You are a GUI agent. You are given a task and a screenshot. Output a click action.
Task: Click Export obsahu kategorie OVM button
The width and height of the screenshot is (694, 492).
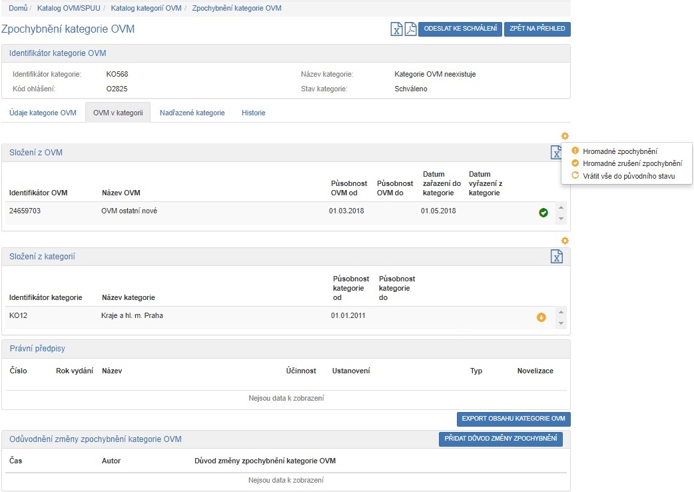(x=513, y=419)
